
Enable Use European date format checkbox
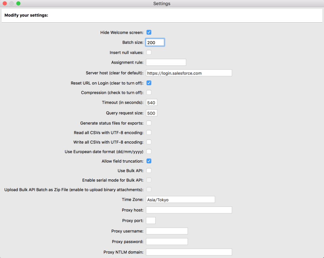149,152
